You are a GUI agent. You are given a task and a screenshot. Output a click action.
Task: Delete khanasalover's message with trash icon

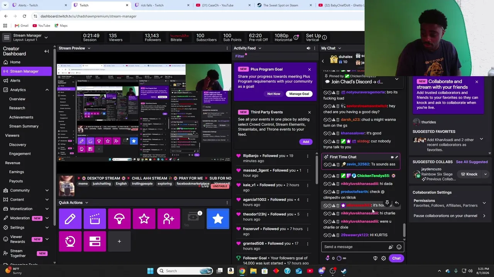pos(338,133)
